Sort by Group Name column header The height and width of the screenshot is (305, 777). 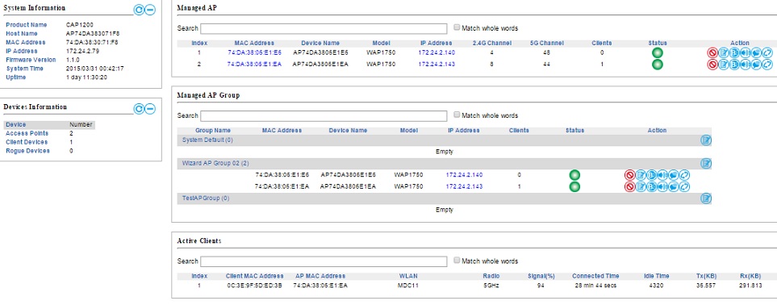pos(213,131)
